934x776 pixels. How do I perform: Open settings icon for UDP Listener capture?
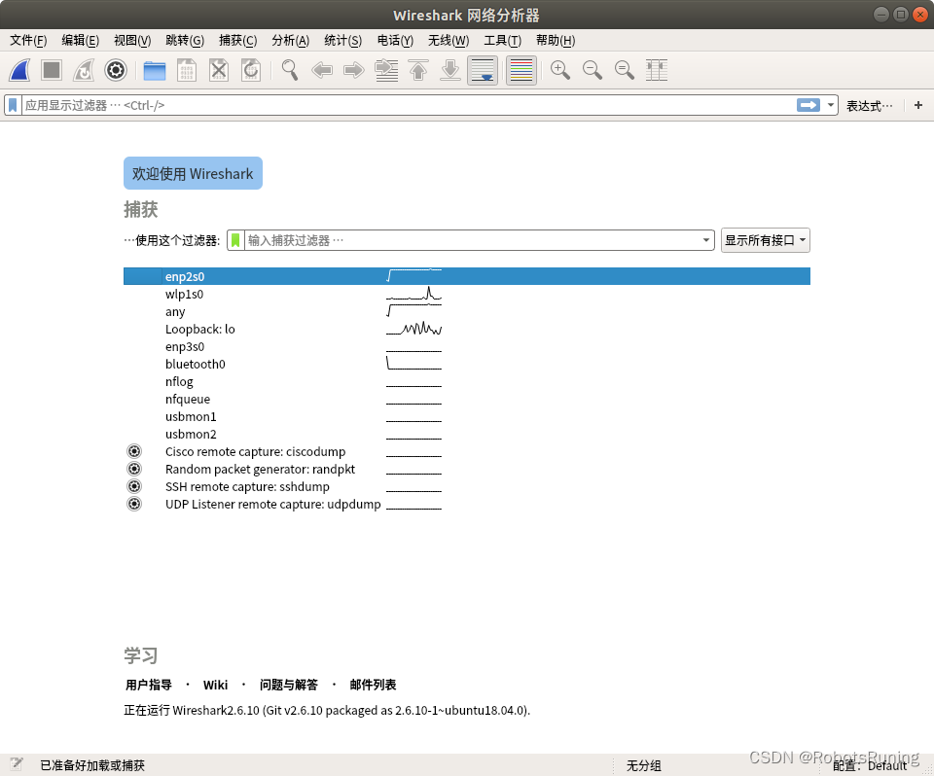[x=134, y=504]
